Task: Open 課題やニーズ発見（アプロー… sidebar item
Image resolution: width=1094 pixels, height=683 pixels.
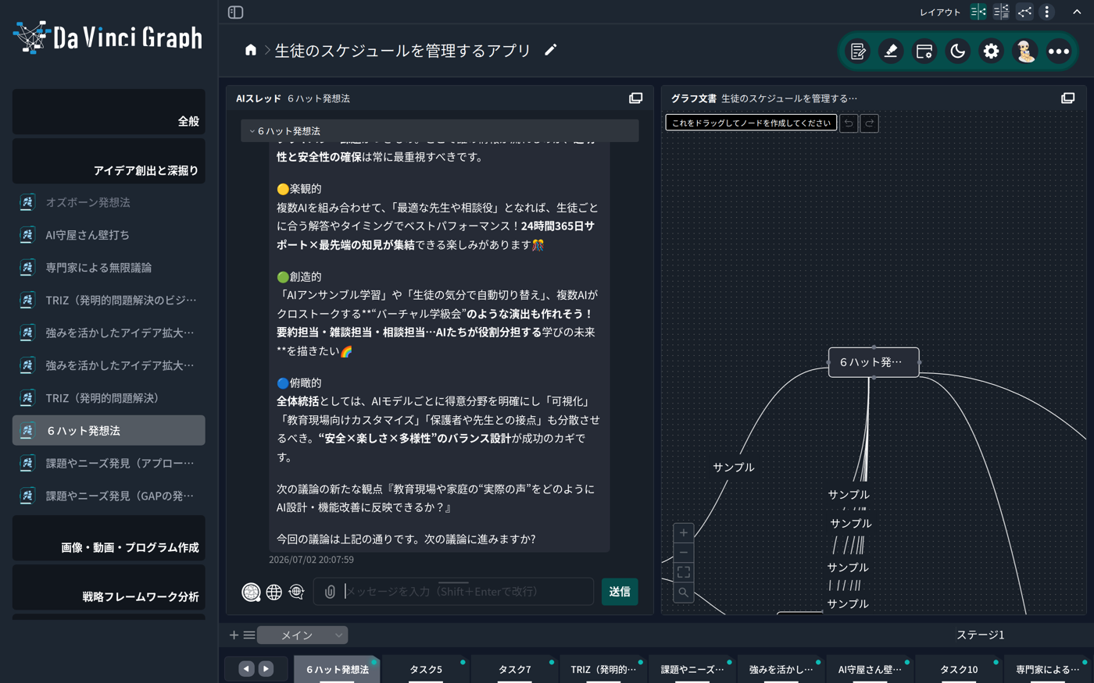Action: click(109, 463)
